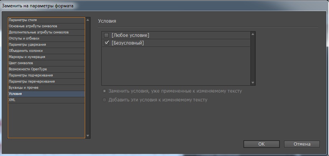Select 'Цвет символов' category

click(46, 63)
